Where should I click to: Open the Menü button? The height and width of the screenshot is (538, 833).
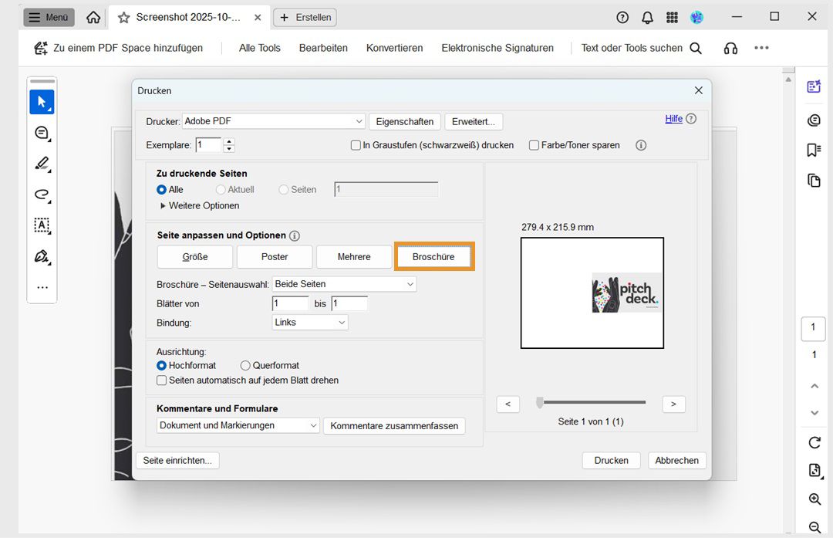[x=49, y=18]
